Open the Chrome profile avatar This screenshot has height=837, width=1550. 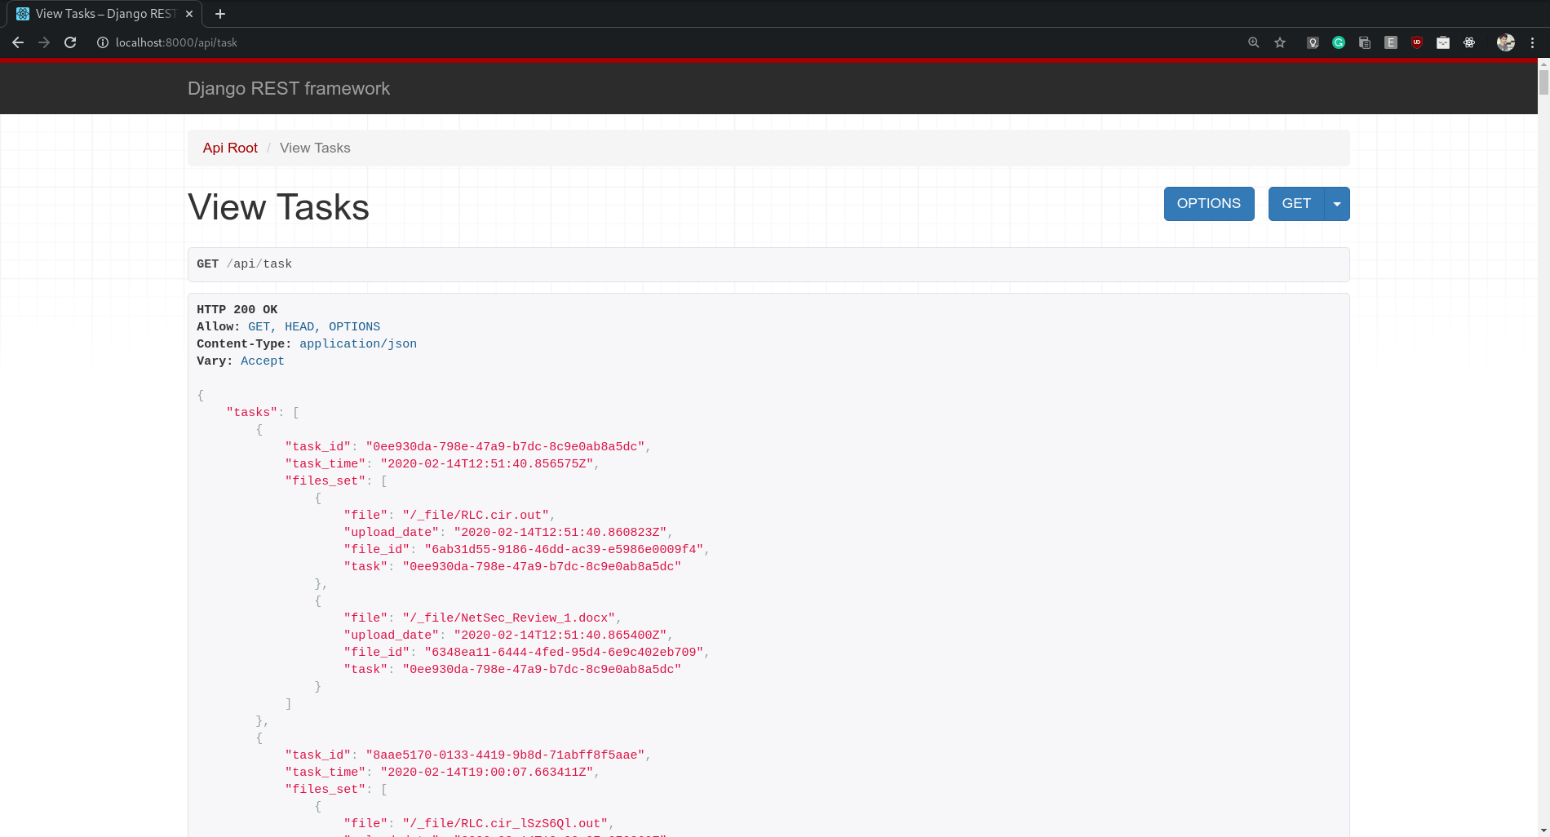[x=1506, y=42]
